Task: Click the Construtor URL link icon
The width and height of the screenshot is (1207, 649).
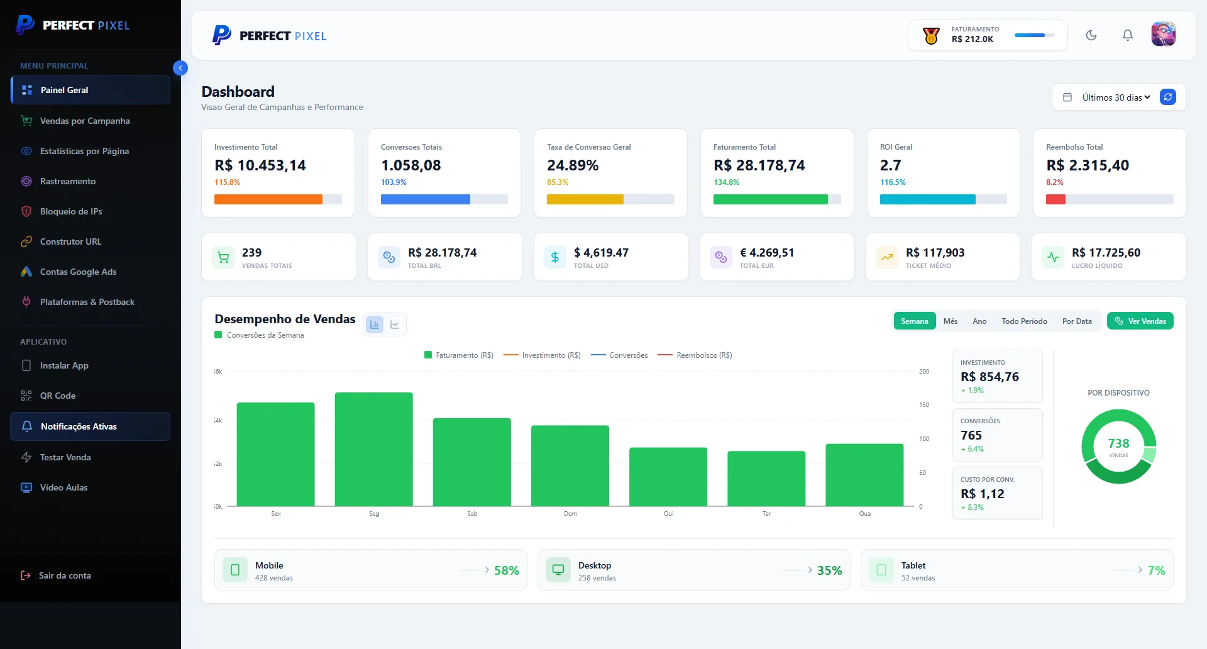Action: coord(26,241)
